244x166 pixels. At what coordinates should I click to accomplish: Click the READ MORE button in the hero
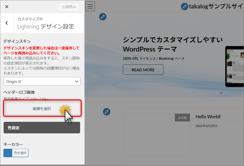(x=143, y=70)
